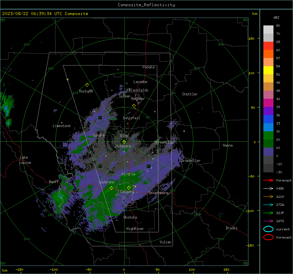Screen dimensions: 293x274
Task: Click the asterisk marker above Limestone
Action: (x=62, y=123)
